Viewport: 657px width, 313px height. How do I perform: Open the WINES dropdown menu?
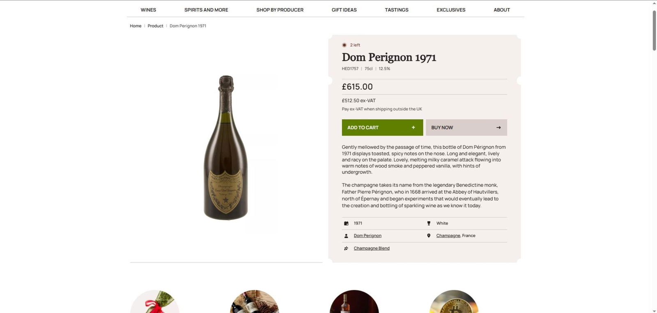148,10
